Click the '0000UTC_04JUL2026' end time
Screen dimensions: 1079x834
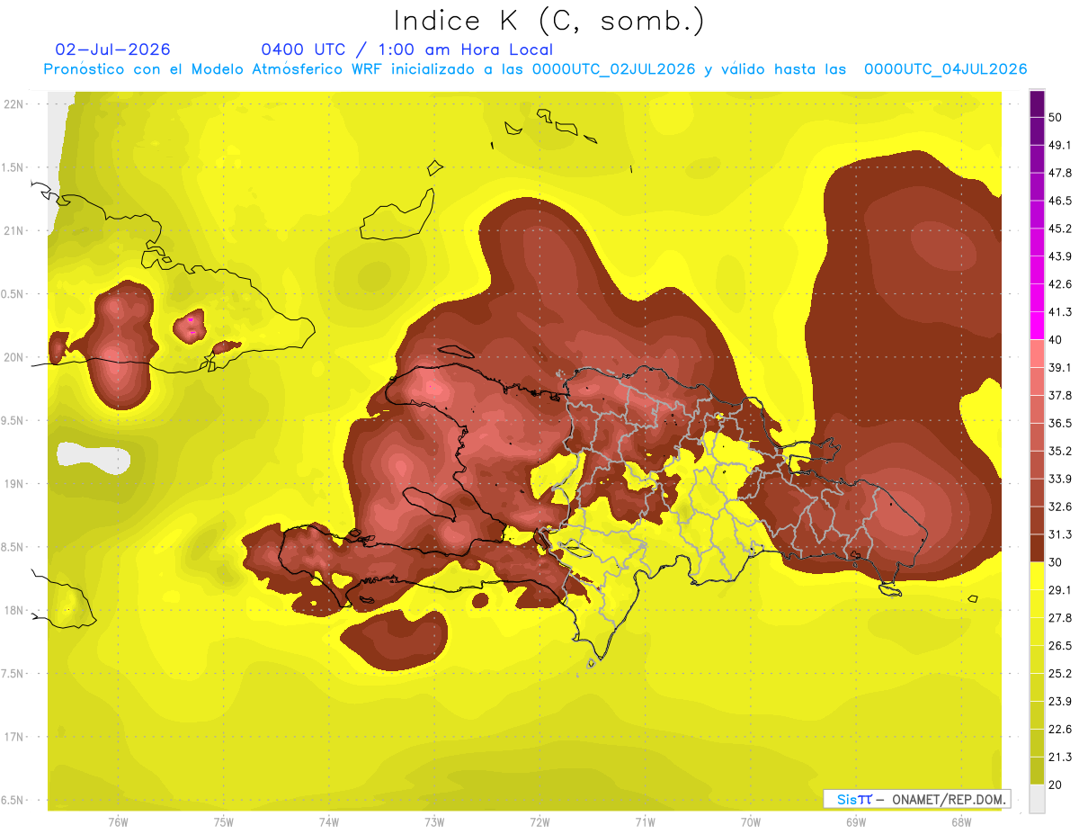pos(946,69)
